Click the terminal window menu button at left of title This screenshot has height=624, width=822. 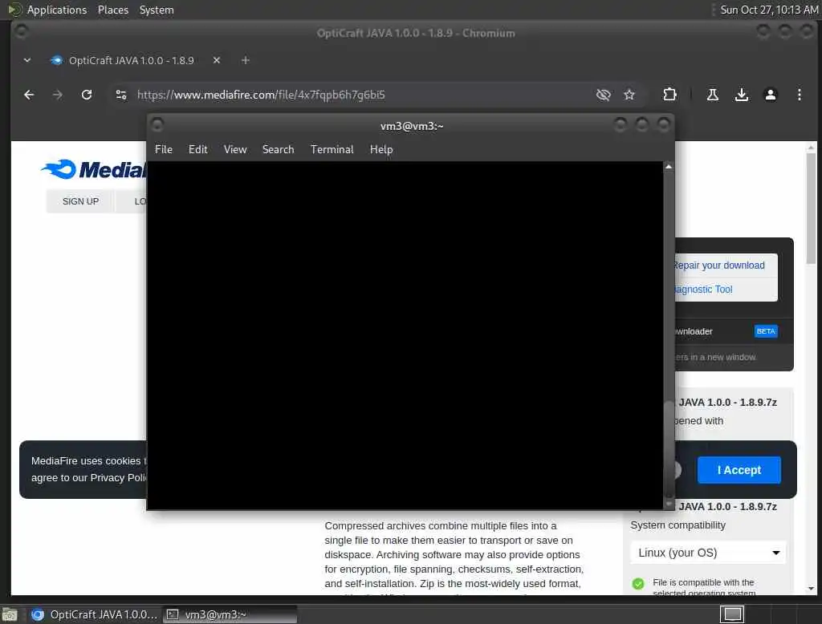(x=157, y=125)
